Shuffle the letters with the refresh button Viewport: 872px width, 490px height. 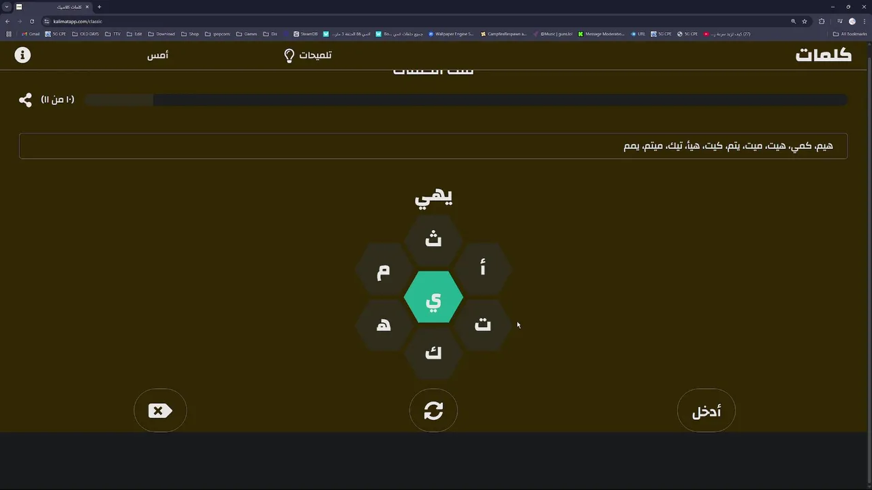433,410
